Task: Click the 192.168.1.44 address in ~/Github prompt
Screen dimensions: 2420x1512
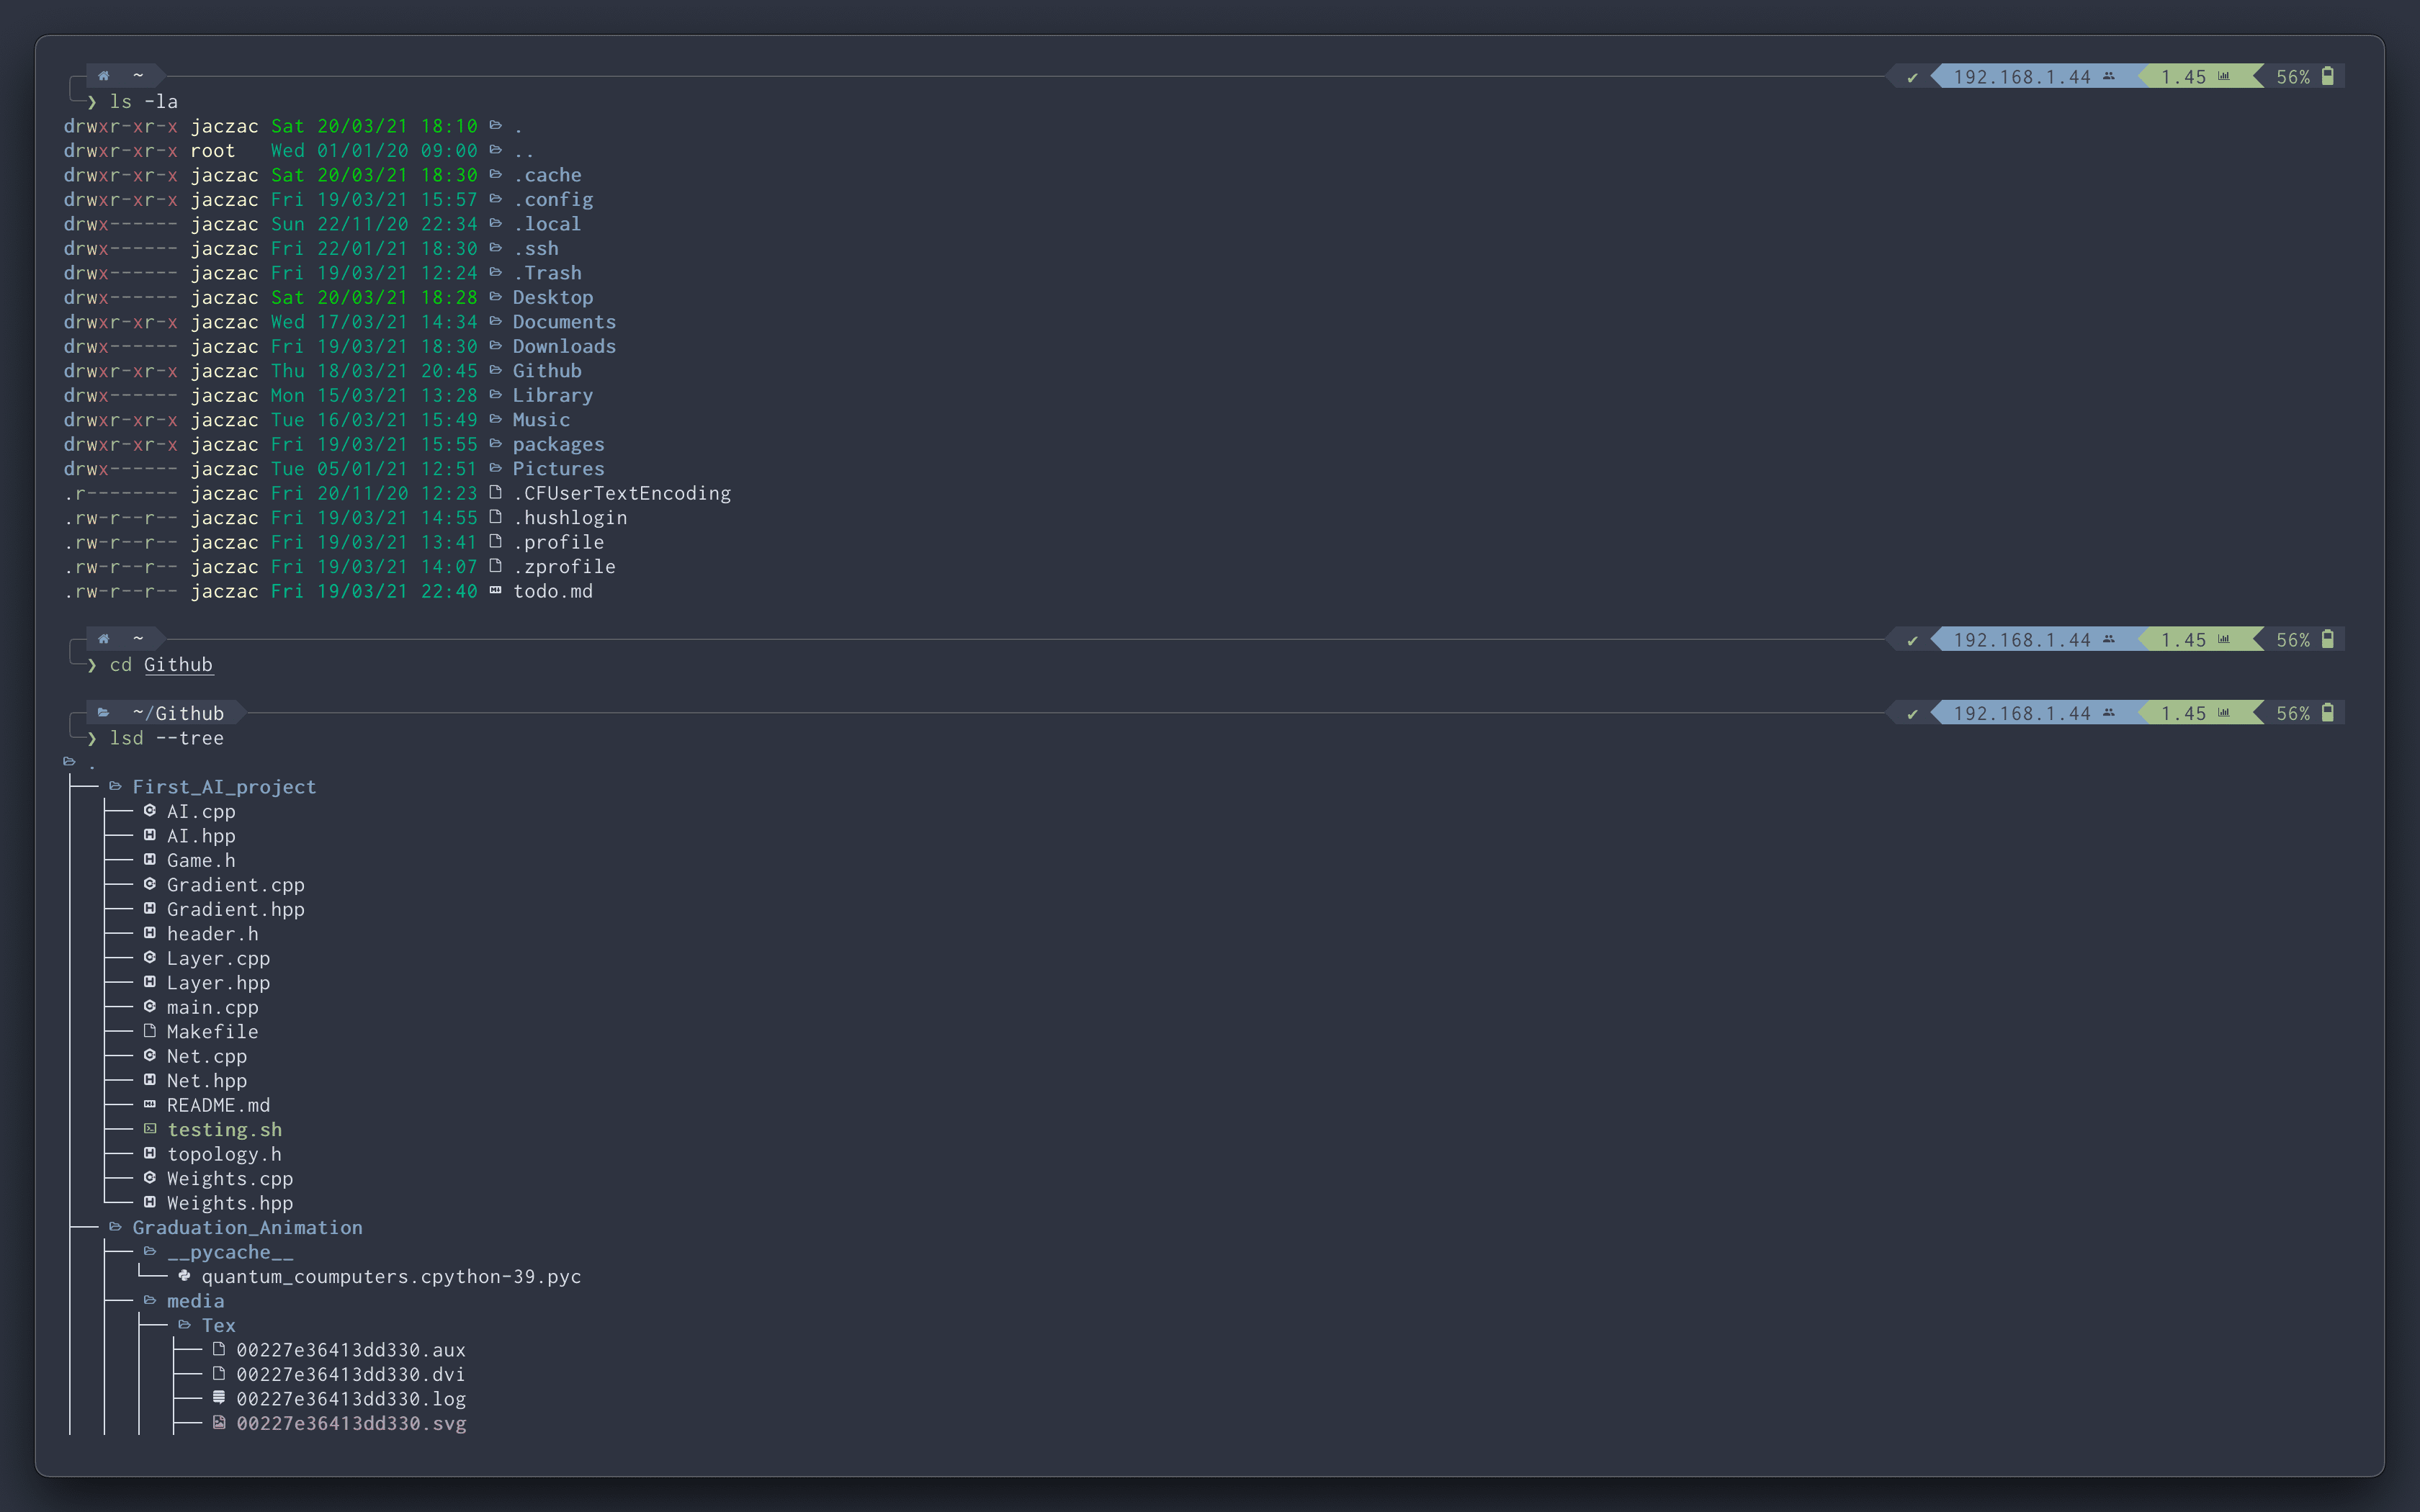Action: tap(2022, 713)
